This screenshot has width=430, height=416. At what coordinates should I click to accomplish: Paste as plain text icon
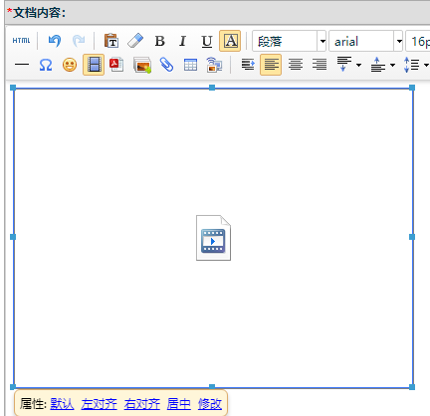click(111, 41)
